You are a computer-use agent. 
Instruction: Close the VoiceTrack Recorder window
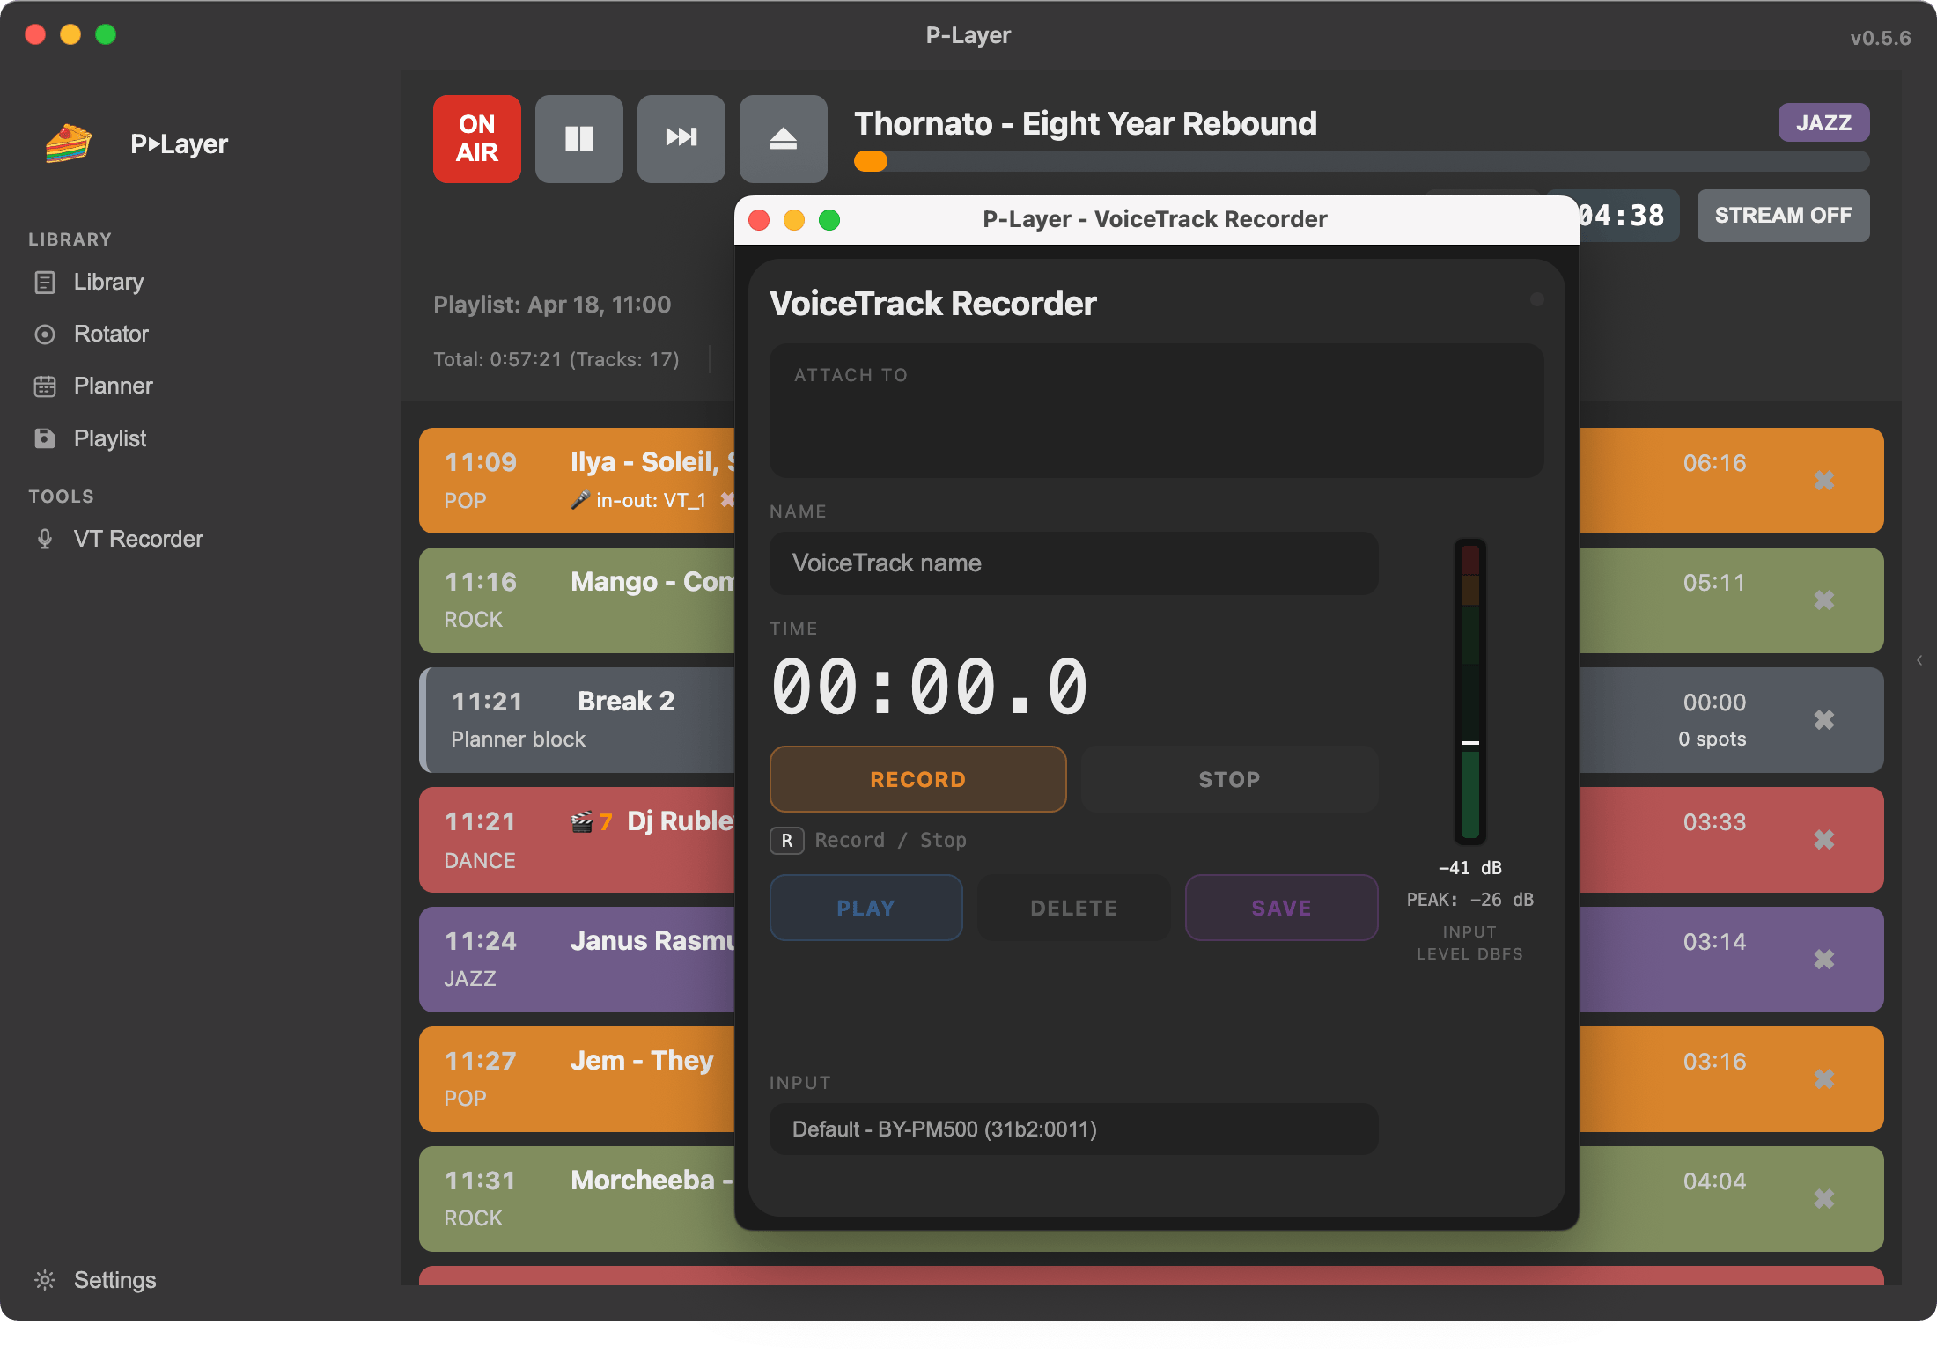(x=759, y=219)
